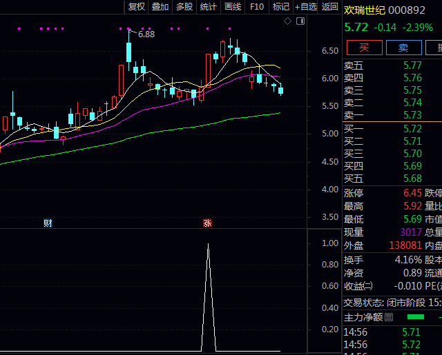Image resolution: width=442 pixels, height=355 pixels.
Task: Select 买二 price 5.71
Action: pos(412,141)
